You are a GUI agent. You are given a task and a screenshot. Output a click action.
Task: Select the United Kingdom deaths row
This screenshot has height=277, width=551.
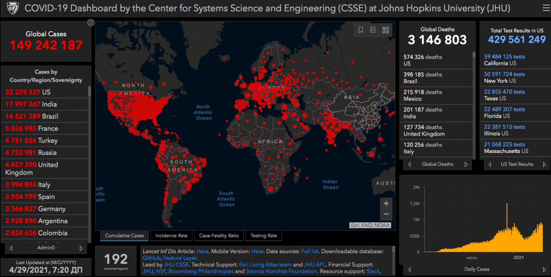click(436, 130)
